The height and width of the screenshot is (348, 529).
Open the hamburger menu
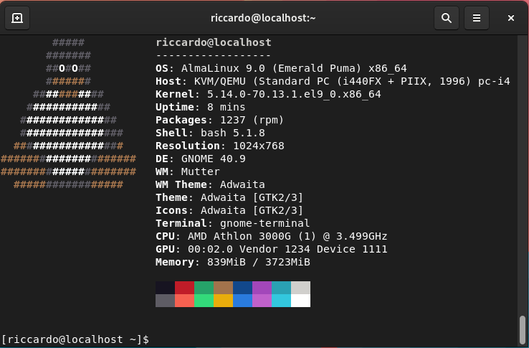coord(477,18)
